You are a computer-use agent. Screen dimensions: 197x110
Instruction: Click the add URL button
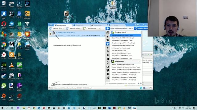pyautogui.click(x=90, y=28)
